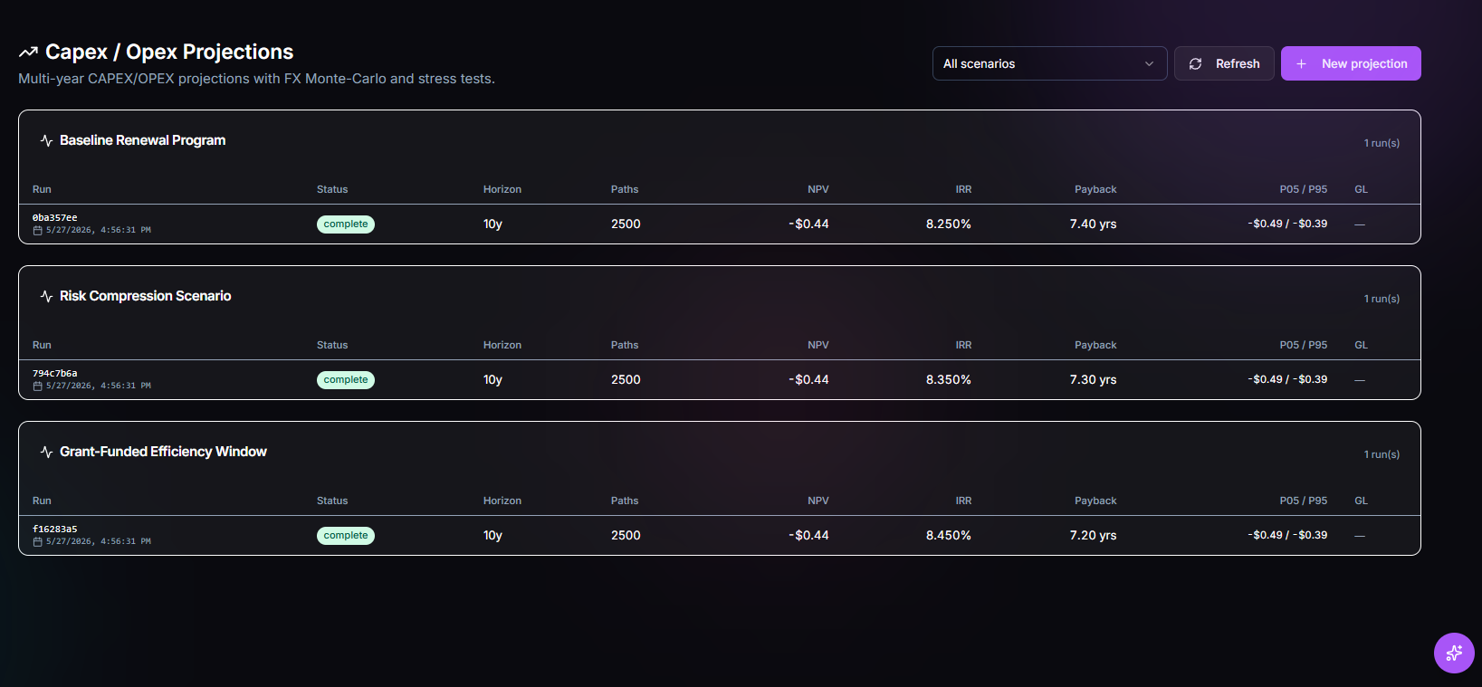This screenshot has height=687, width=1482.
Task: Click the plus icon in New projection
Action: pos(1301,64)
